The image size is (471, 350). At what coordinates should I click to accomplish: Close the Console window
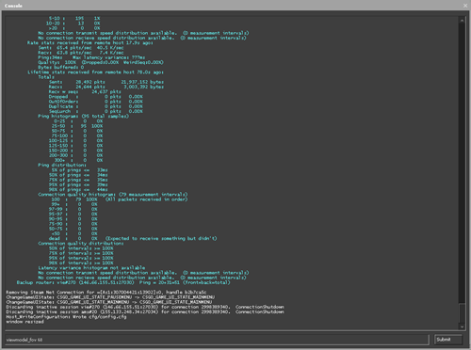(465, 6)
